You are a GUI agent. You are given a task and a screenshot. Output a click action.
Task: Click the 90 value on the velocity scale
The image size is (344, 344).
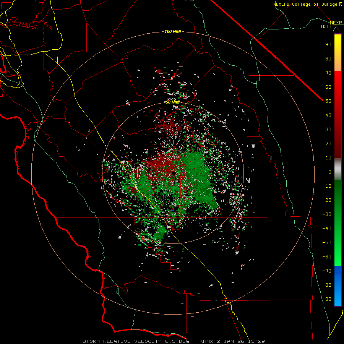coord(328,45)
